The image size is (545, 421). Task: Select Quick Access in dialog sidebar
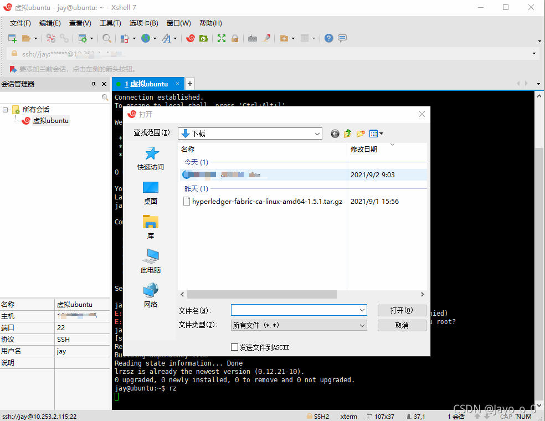(151, 158)
